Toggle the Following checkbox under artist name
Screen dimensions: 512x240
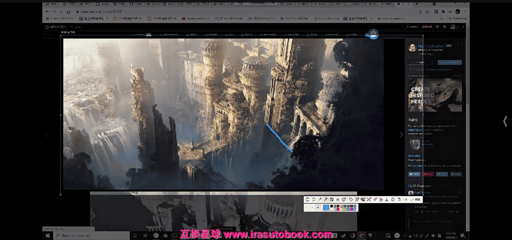[x=425, y=54]
